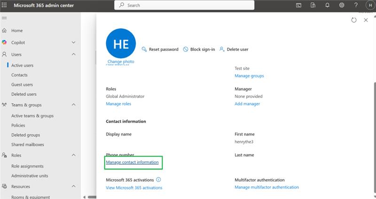
Task: Click Manage groups link
Action: [x=249, y=76]
